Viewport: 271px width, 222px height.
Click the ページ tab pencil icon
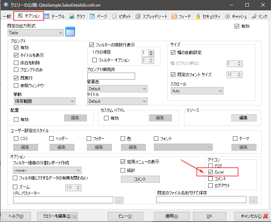click(x=92, y=16)
